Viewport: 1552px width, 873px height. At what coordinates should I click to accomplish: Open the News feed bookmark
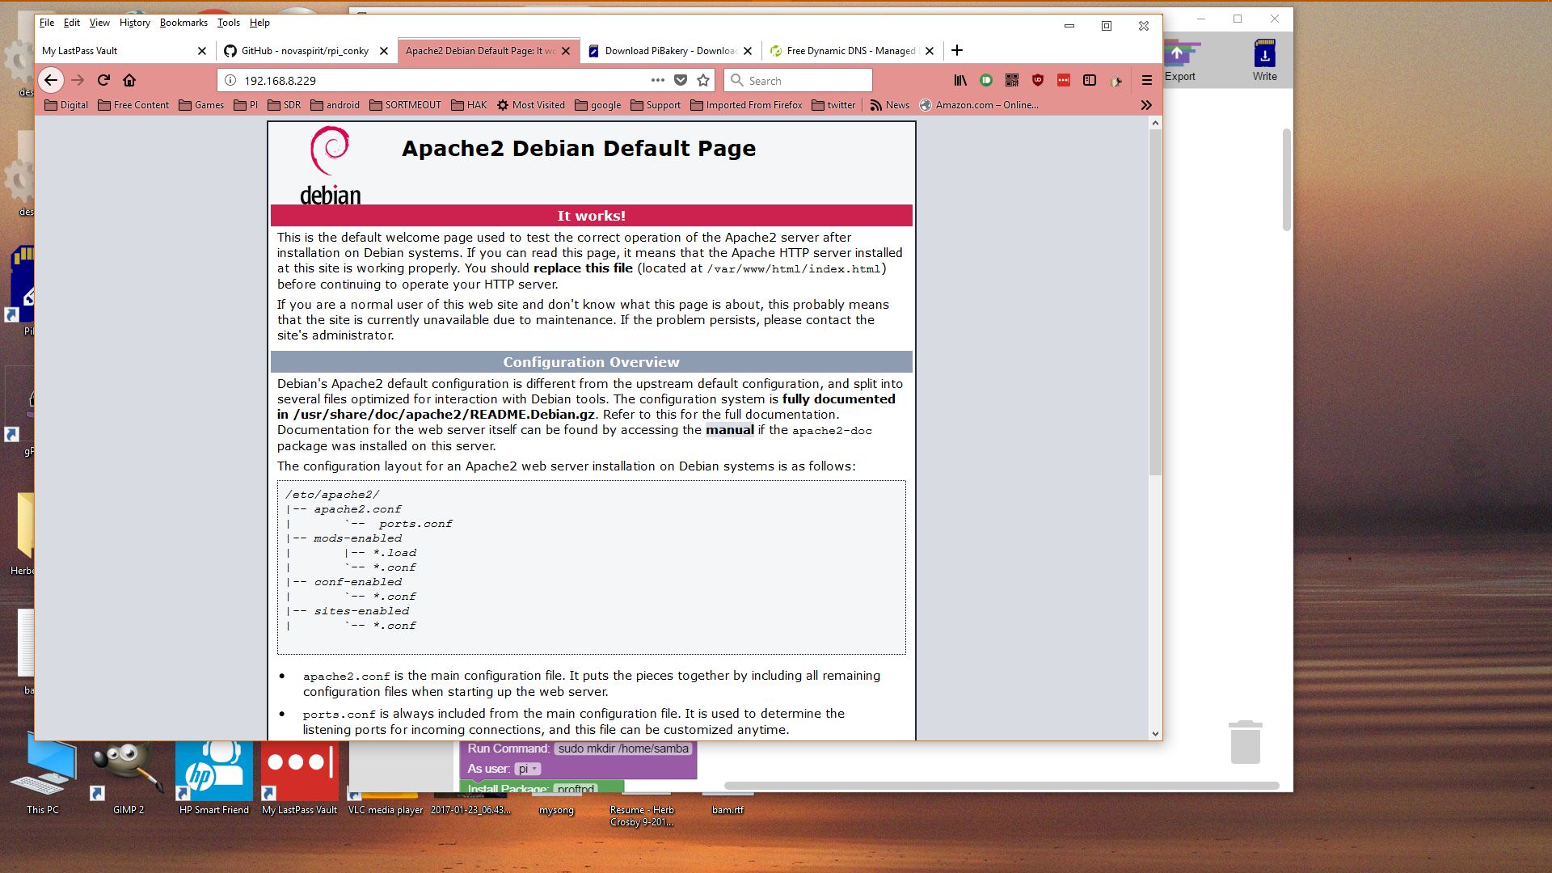tap(890, 105)
